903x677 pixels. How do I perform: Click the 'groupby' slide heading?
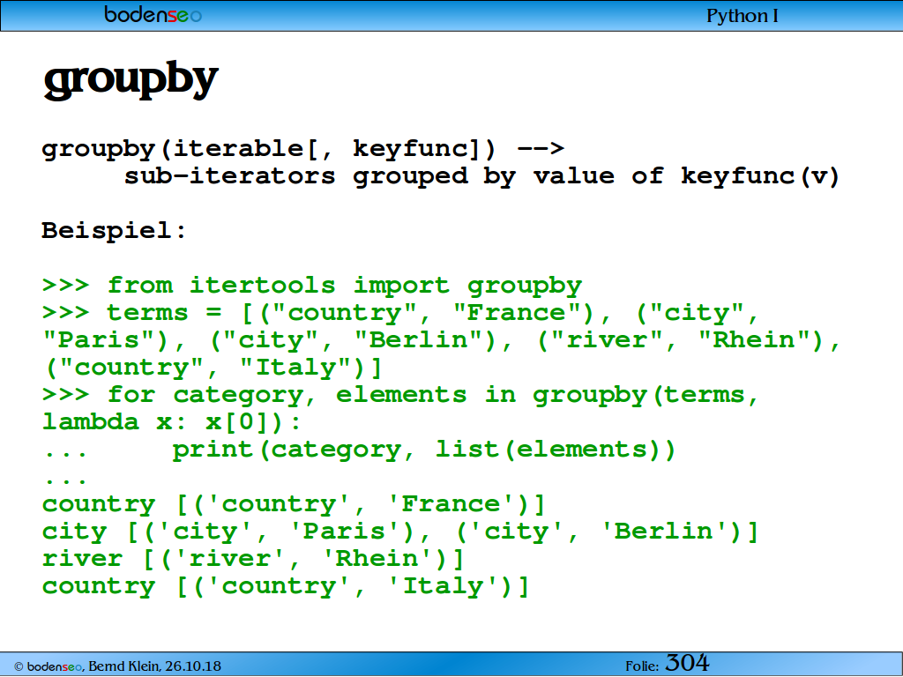(131, 80)
